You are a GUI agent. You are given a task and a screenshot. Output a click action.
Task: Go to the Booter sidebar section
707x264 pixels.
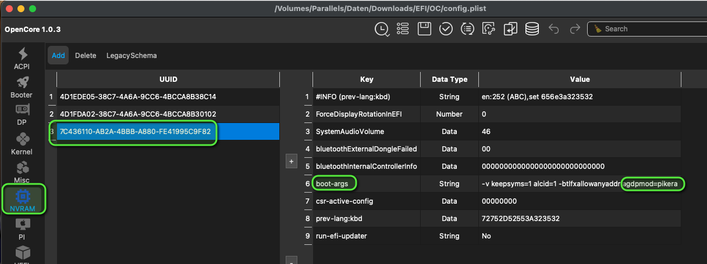click(22, 87)
